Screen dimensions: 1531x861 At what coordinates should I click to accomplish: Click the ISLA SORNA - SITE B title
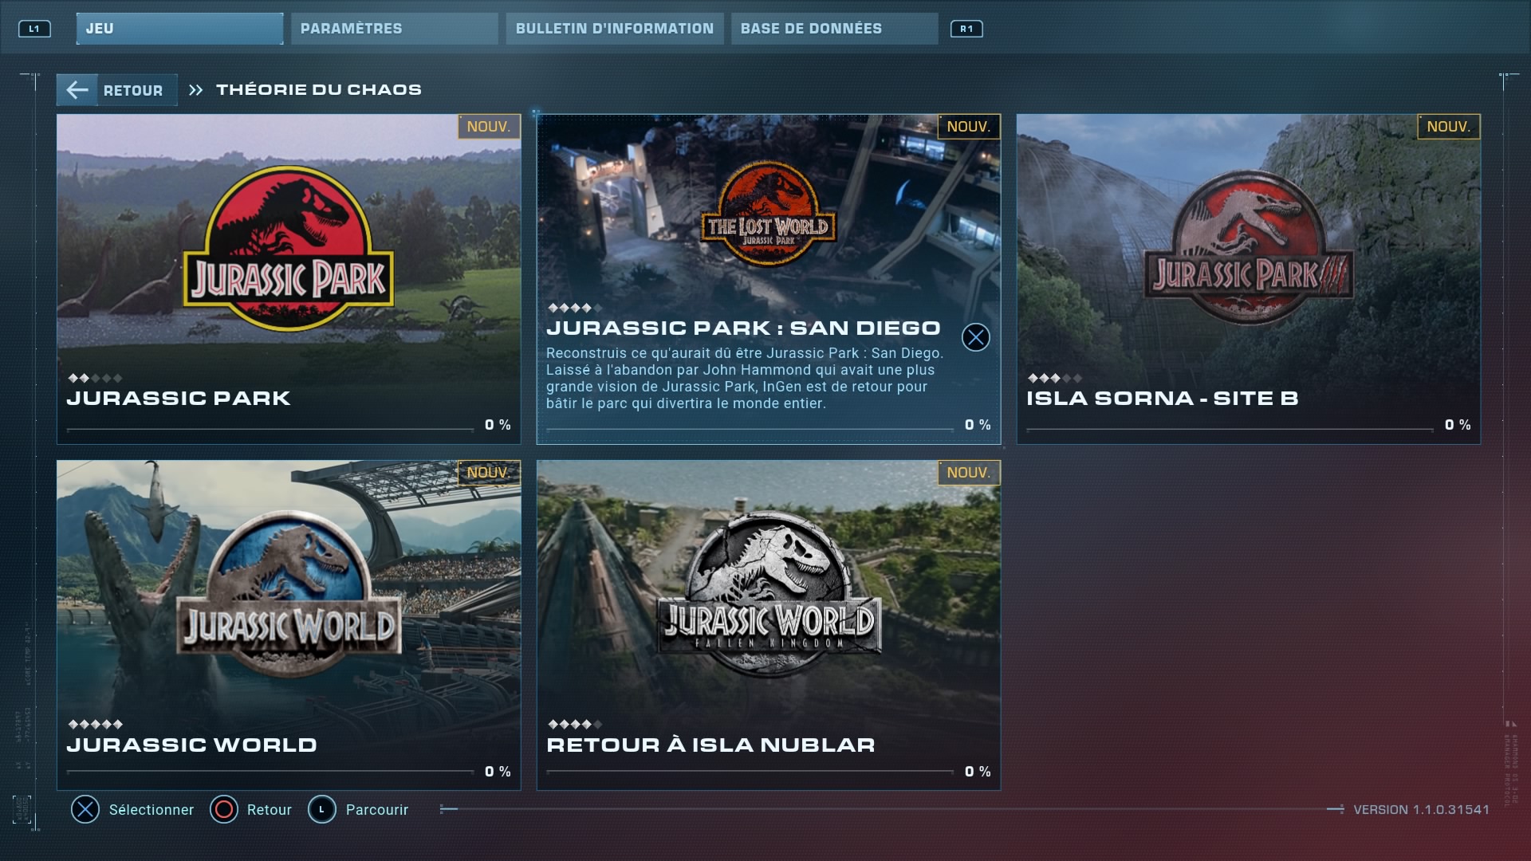click(x=1163, y=398)
